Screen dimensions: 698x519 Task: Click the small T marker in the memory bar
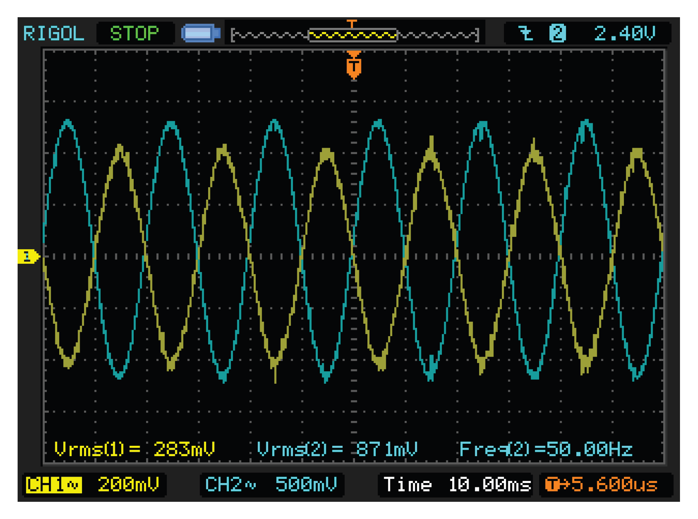tap(351, 24)
